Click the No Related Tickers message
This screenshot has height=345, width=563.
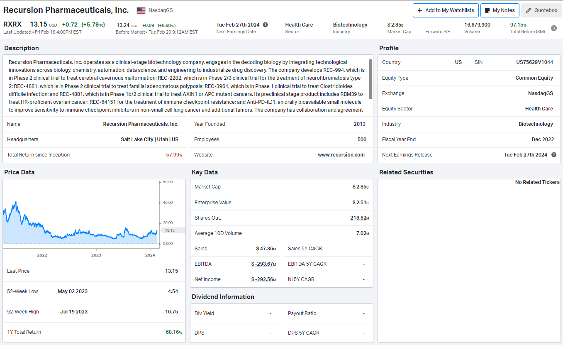pyautogui.click(x=537, y=182)
